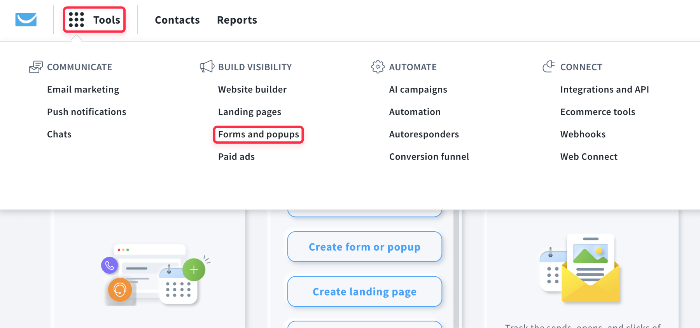Open Web Connect
The height and width of the screenshot is (328, 700).
pos(589,157)
